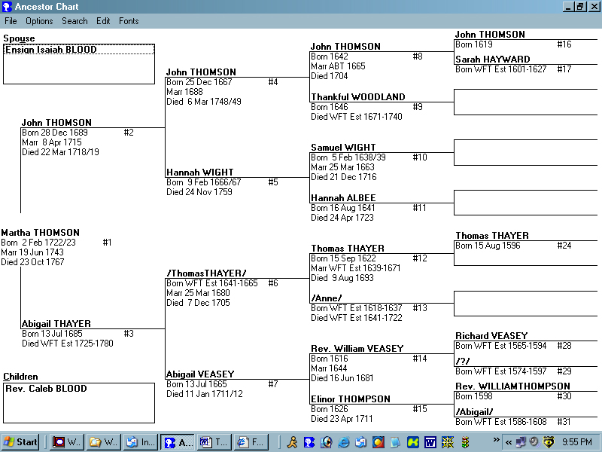The width and height of the screenshot is (602, 452).
Task: Select child Rev. Caleb BLOOD
Action: click(46, 389)
